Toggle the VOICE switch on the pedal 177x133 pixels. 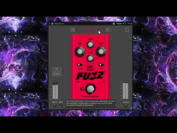click(80, 65)
